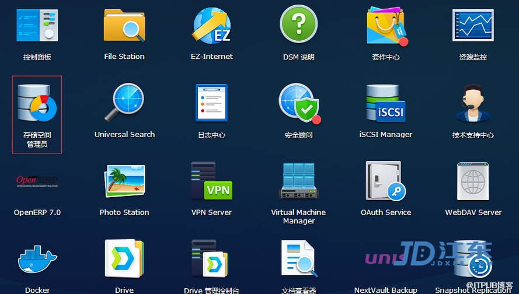The height and width of the screenshot is (294, 519).
Task: Open Photo Station app
Action: 124,181
